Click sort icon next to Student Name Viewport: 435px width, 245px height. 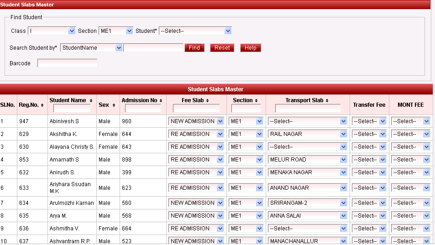pyautogui.click(x=91, y=100)
